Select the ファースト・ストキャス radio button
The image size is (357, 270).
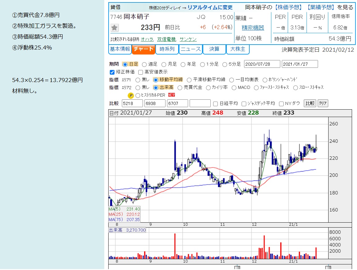[x=256, y=88]
